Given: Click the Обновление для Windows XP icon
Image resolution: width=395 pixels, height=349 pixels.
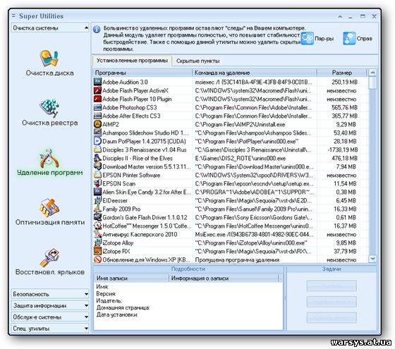Looking at the screenshot, I should [x=97, y=259].
